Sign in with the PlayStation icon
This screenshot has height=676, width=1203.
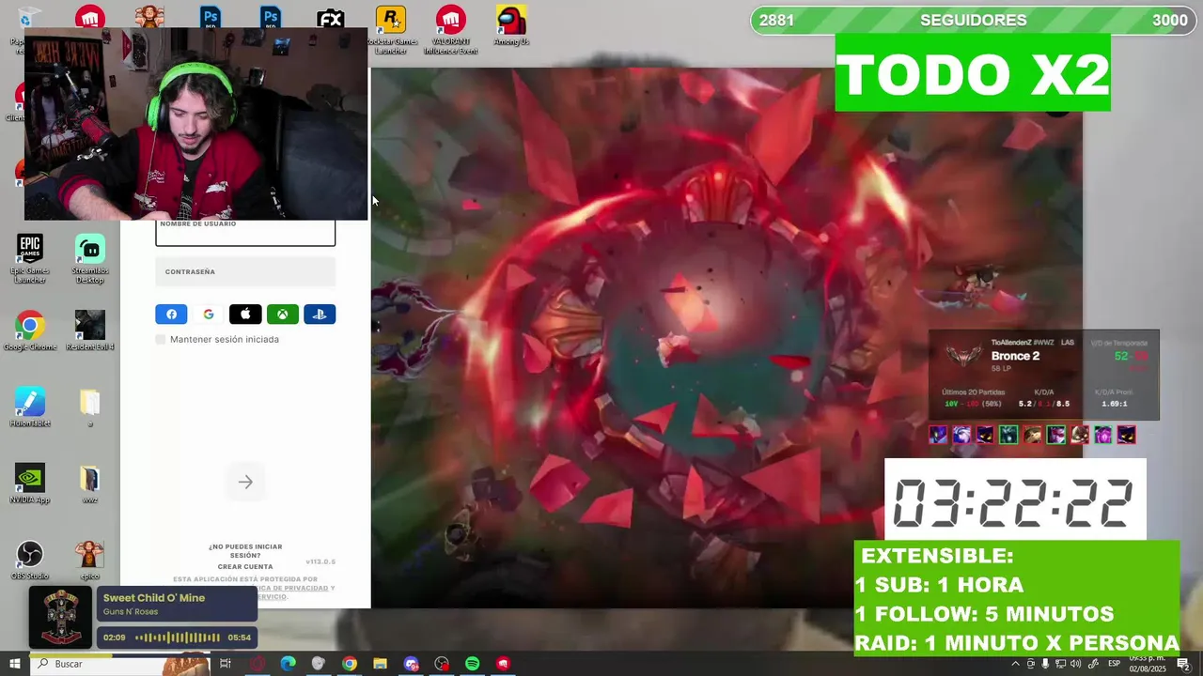coord(320,315)
